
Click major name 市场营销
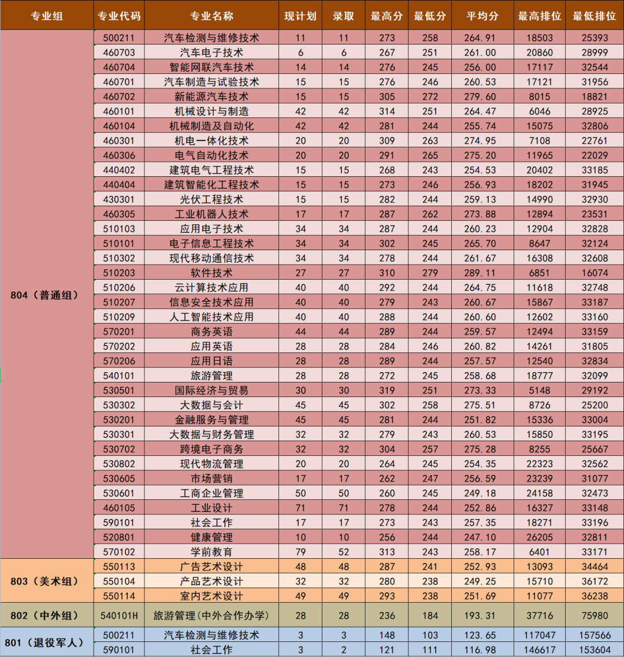[x=211, y=478]
